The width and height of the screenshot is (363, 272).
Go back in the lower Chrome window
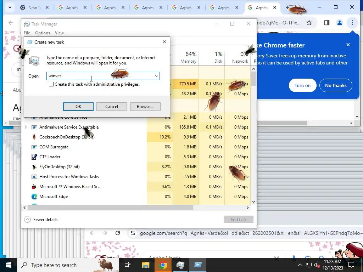point(92,233)
